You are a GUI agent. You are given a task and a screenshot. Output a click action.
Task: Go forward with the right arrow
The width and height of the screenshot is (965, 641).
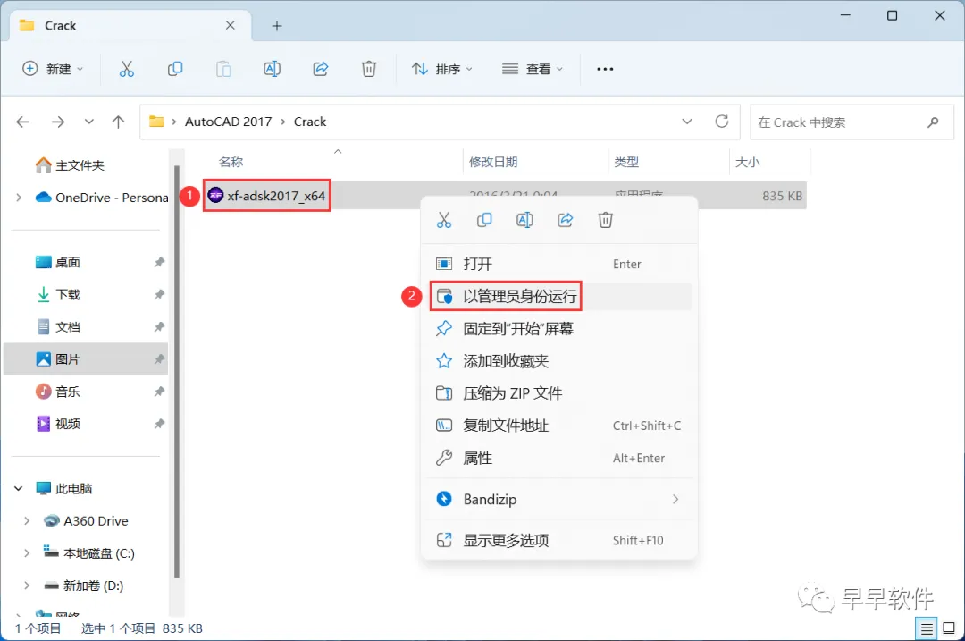coord(58,122)
